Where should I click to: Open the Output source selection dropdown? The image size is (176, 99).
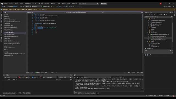(98, 77)
